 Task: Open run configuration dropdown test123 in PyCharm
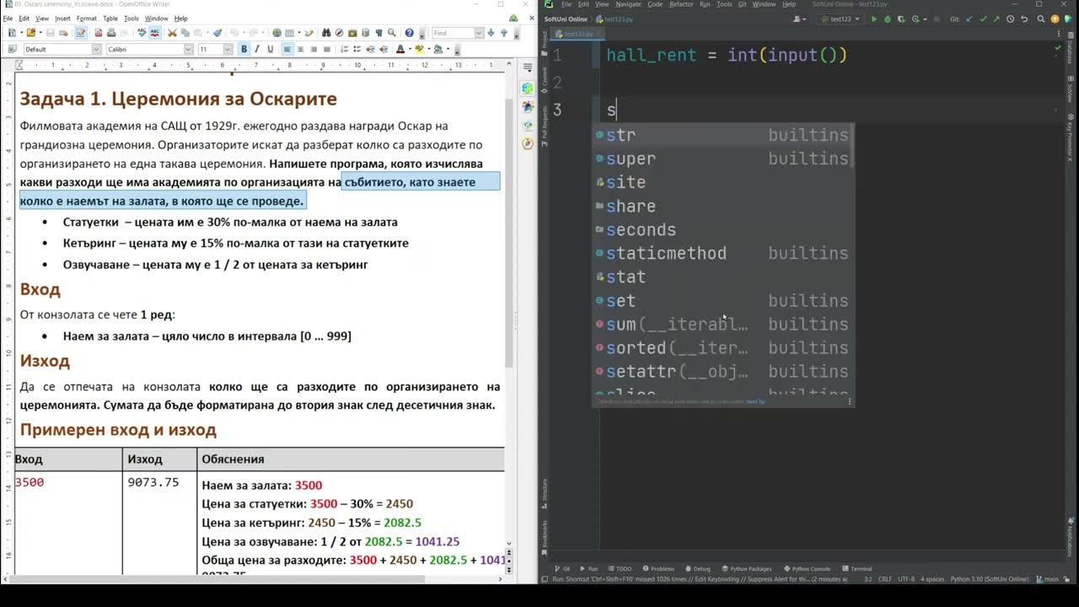click(841, 19)
